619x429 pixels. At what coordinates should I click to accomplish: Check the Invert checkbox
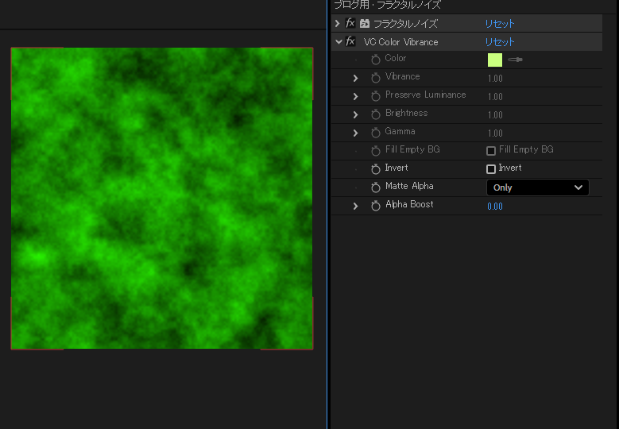point(491,169)
